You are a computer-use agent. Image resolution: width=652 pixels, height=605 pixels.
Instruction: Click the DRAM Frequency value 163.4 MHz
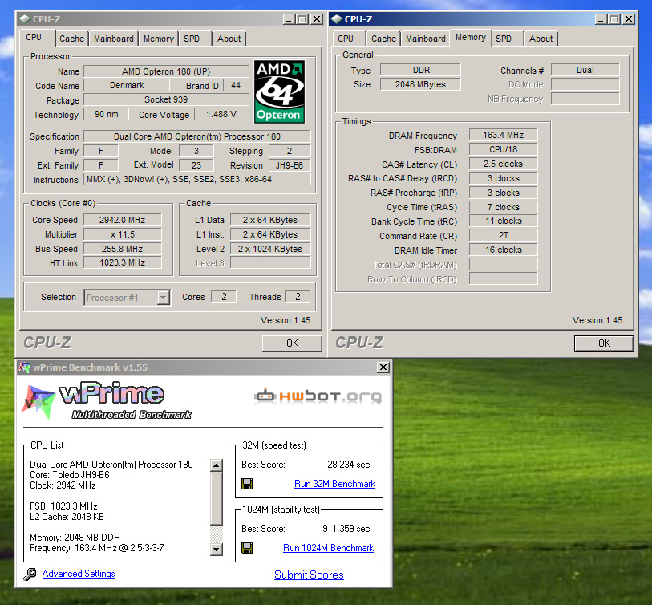[x=503, y=135]
